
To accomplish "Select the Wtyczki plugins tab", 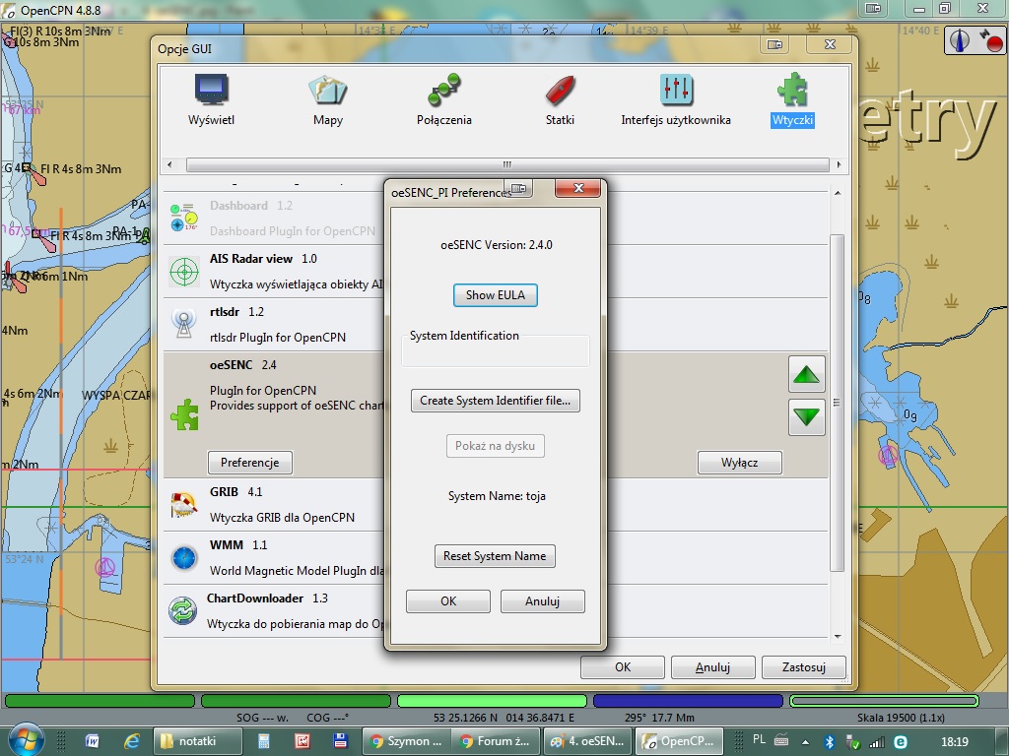I will pos(793,99).
